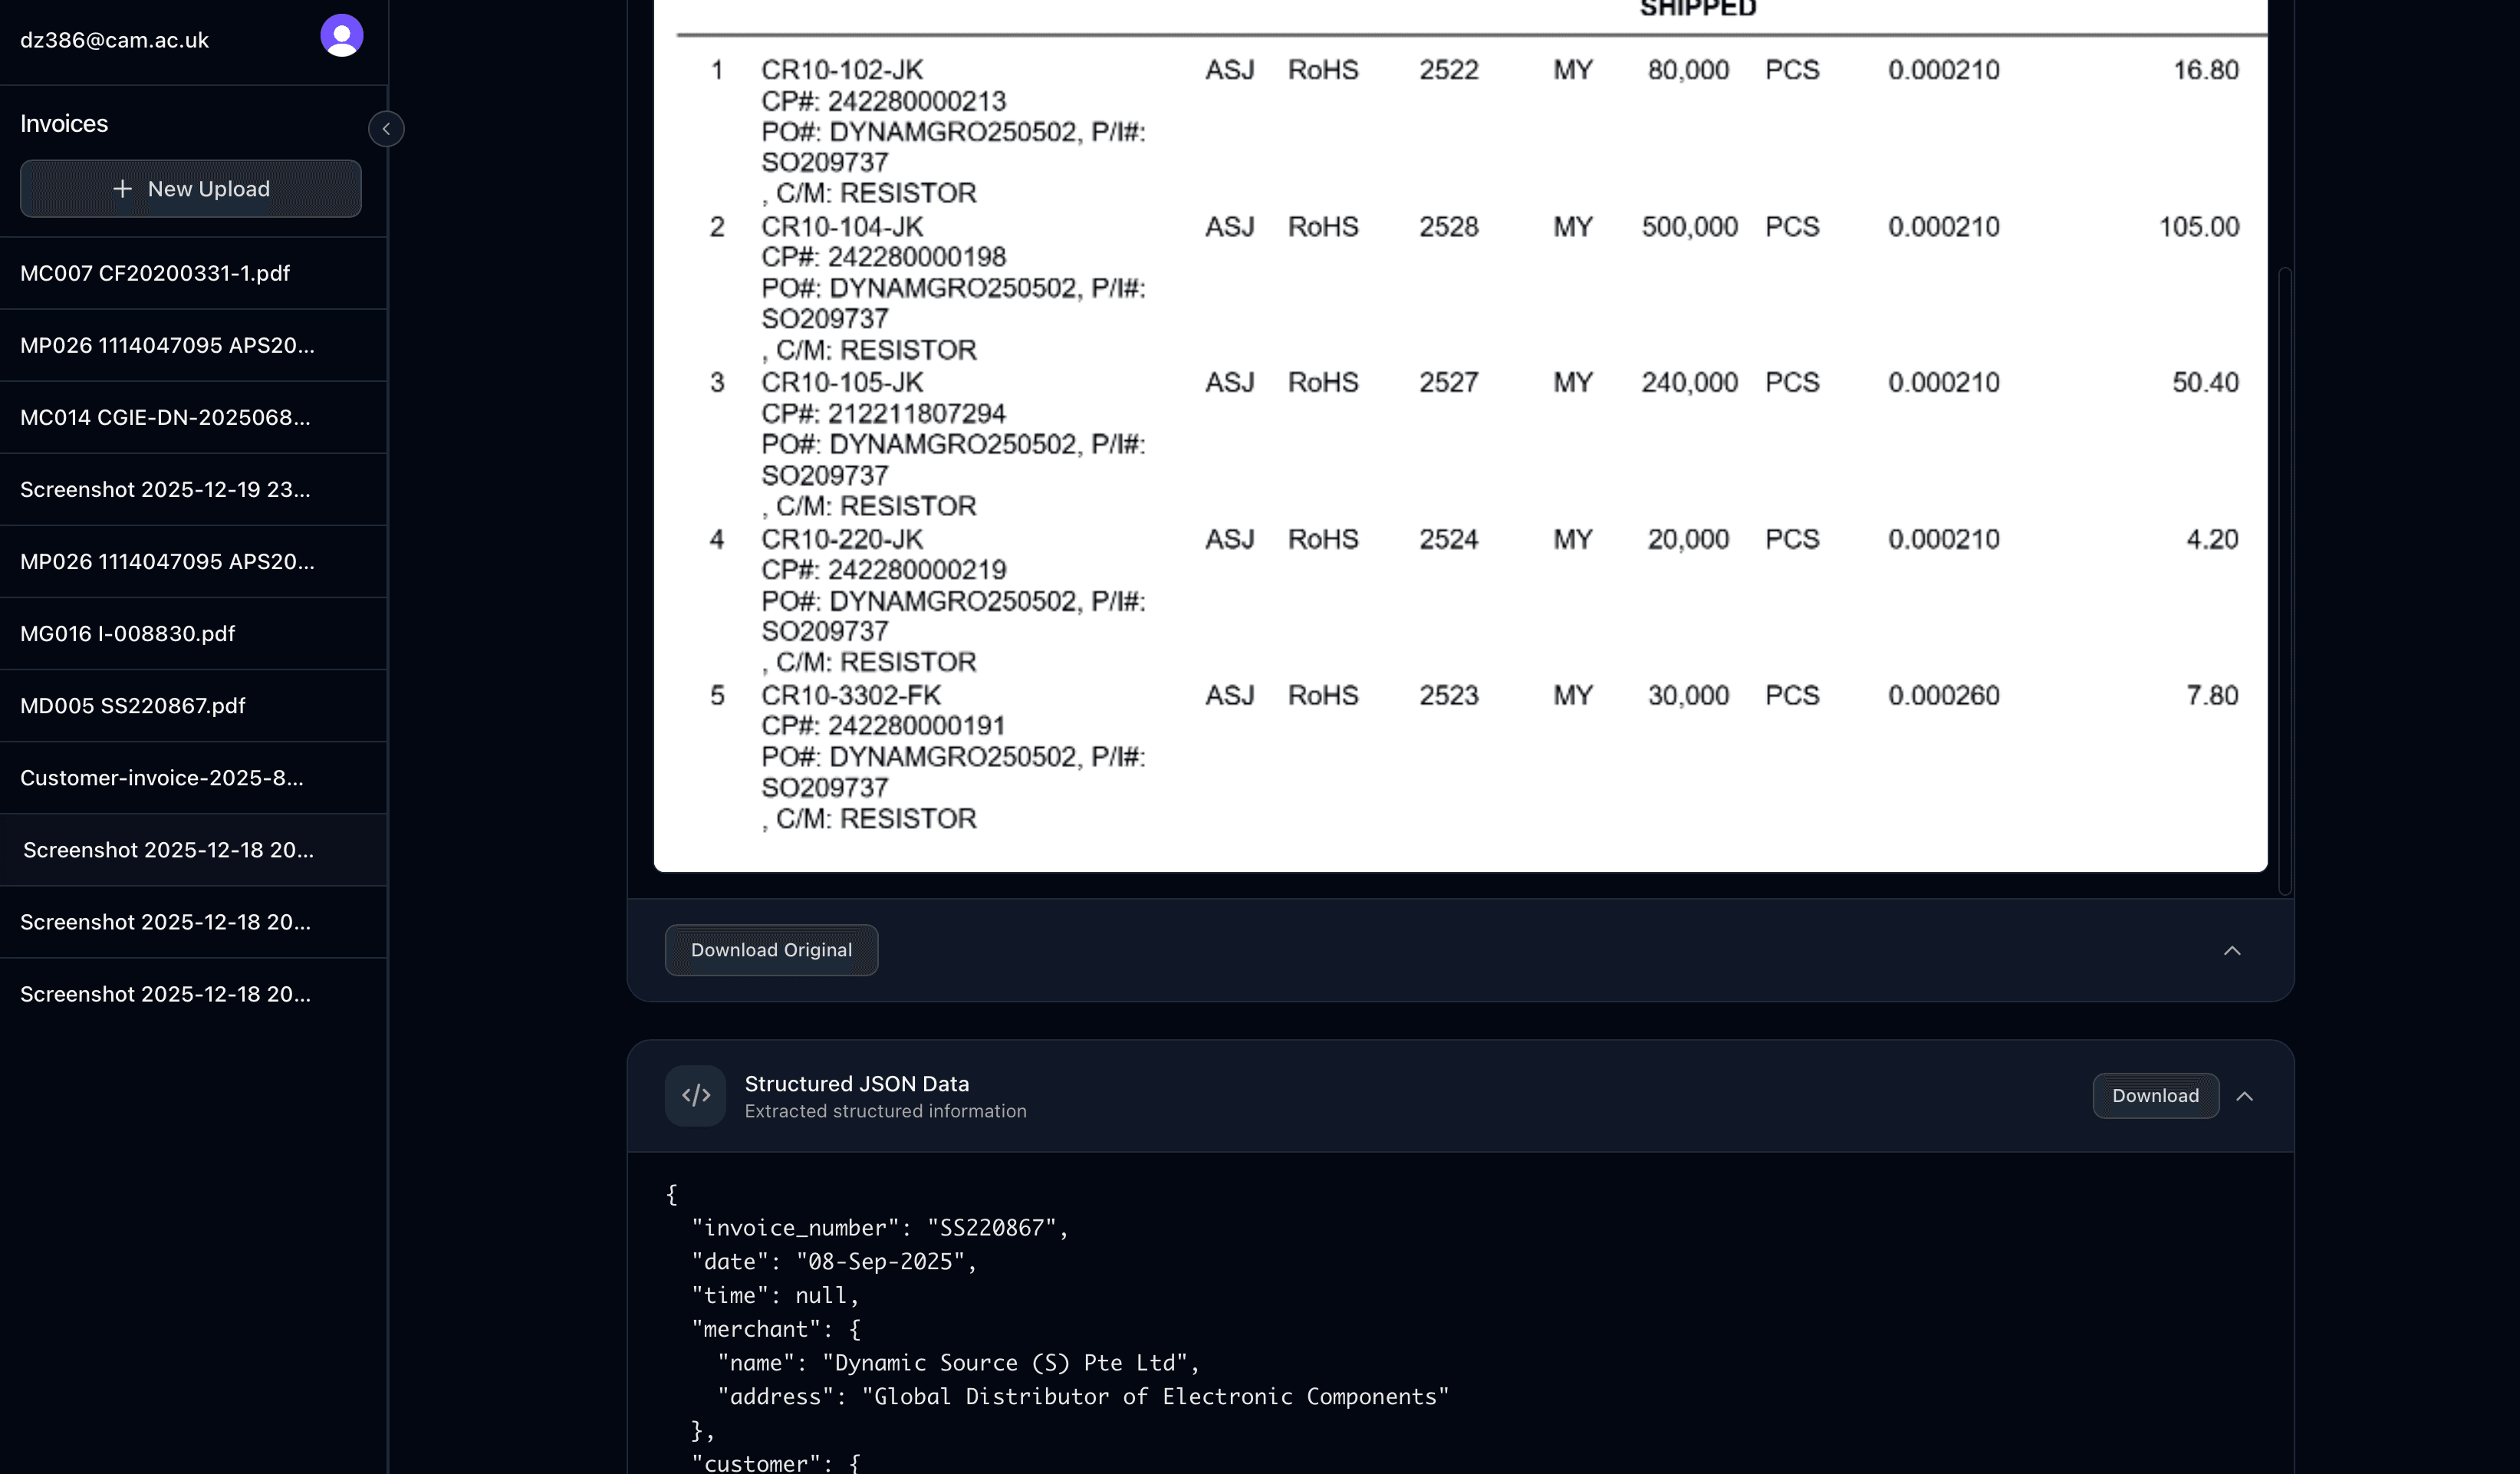
Task: Open Screenshot 2025-12-19 23 entry
Action: pos(165,490)
